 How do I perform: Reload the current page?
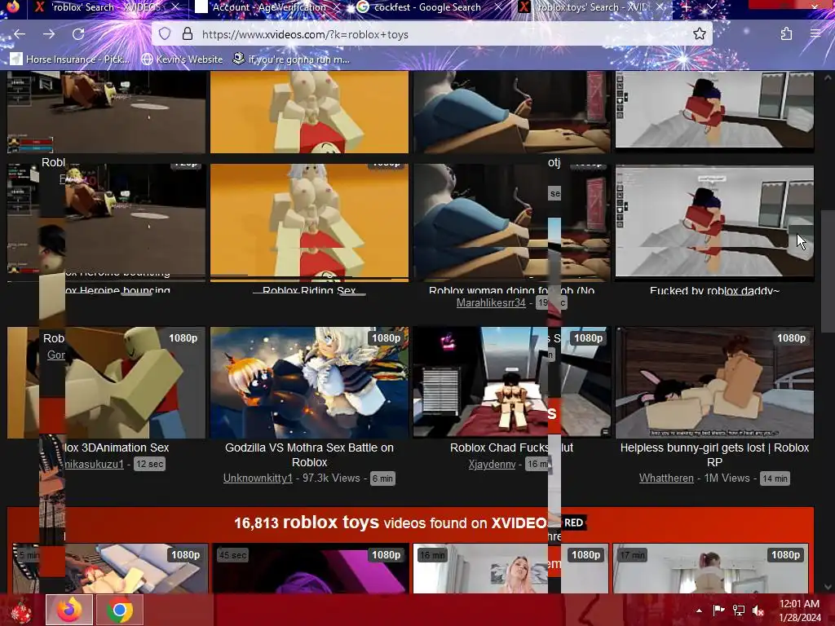(78, 34)
